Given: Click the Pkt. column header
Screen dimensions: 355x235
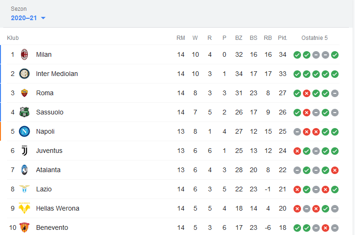Looking at the screenshot, I should click(x=282, y=38).
